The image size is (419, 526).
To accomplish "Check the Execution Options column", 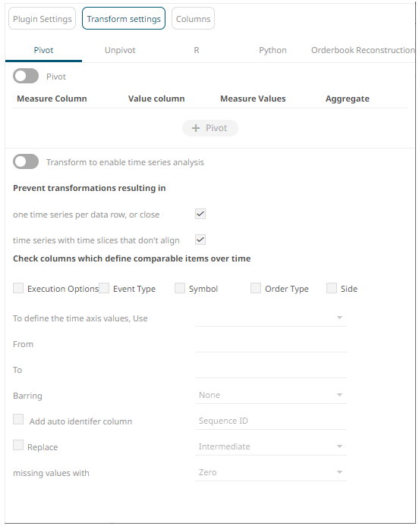I will pos(18,288).
